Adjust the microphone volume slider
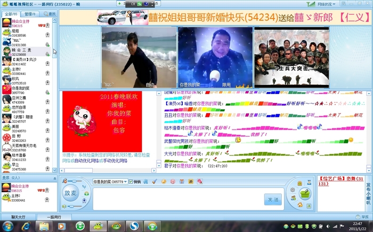Screen dimensions: 373x232 click(75, 181)
